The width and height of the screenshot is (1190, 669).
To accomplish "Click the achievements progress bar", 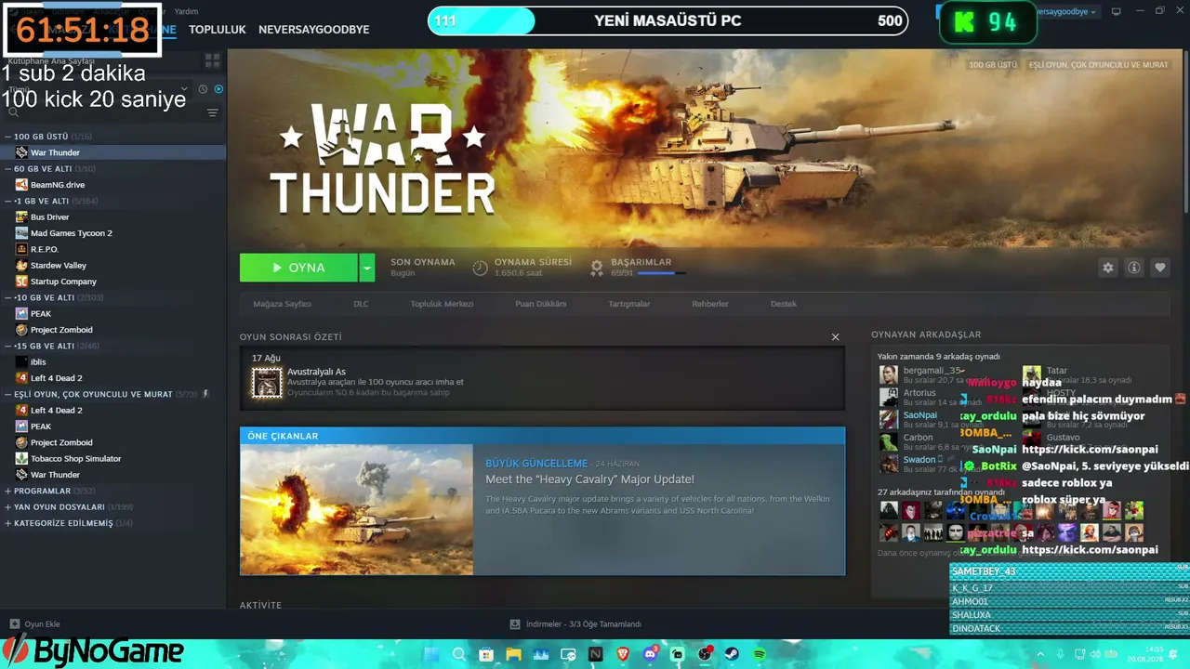I will pyautogui.click(x=662, y=273).
